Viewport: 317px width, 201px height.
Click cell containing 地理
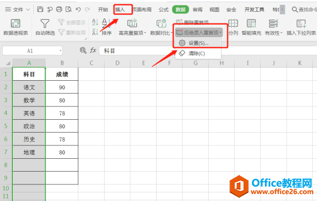point(29,152)
